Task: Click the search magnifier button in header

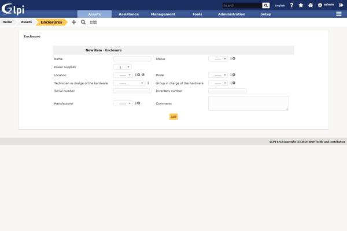Action: pos(266,5)
